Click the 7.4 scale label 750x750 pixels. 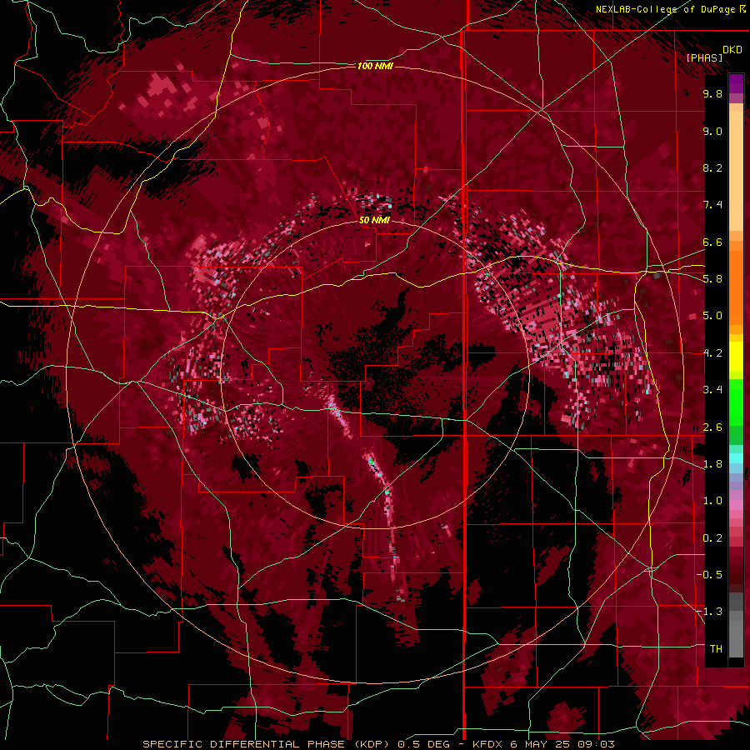pyautogui.click(x=712, y=205)
